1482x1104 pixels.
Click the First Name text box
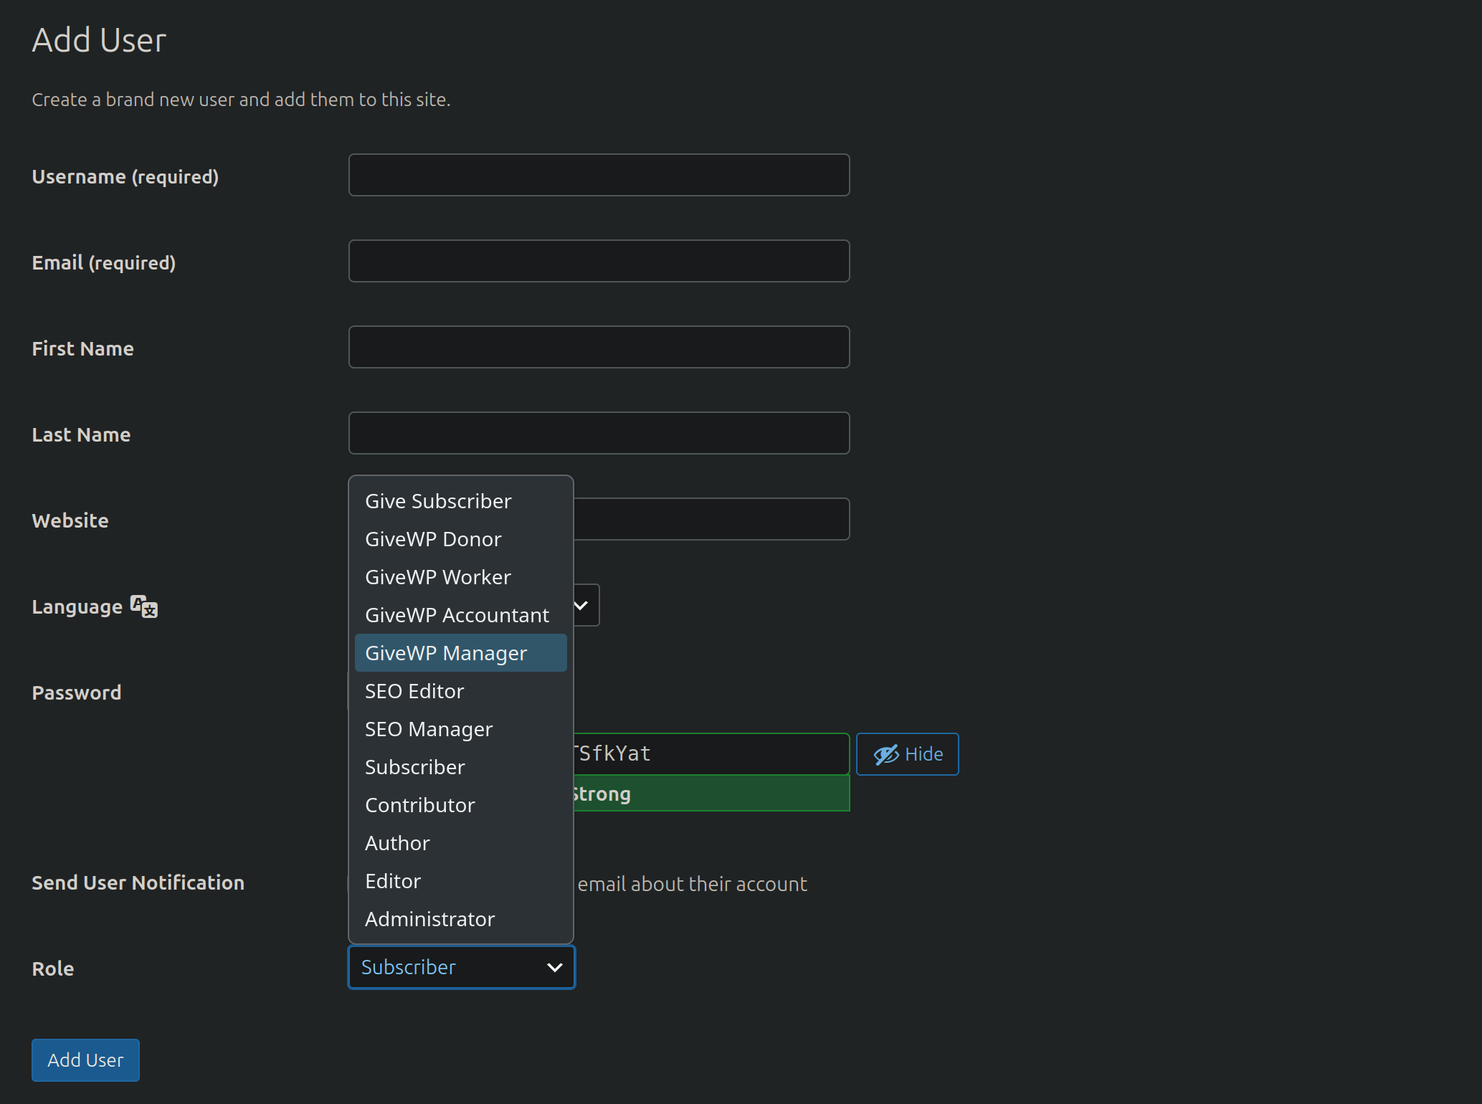click(x=599, y=346)
